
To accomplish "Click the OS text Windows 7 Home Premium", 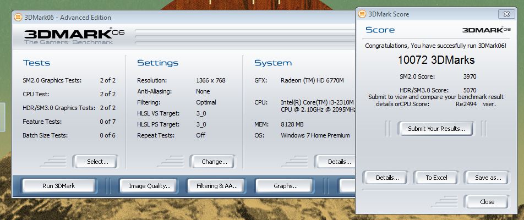I will pos(315,135).
